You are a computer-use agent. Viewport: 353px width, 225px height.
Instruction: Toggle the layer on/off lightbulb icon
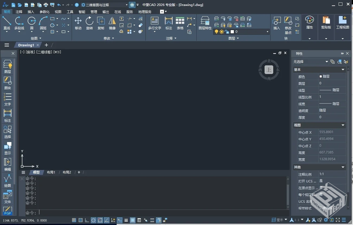point(216,32)
